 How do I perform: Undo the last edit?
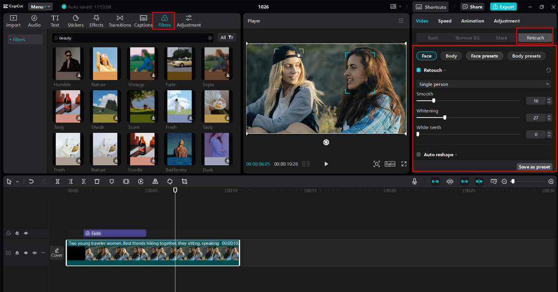[31, 181]
